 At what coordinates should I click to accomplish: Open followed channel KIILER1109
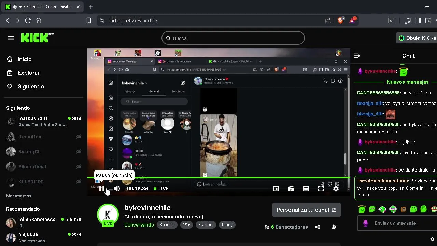(x=44, y=182)
